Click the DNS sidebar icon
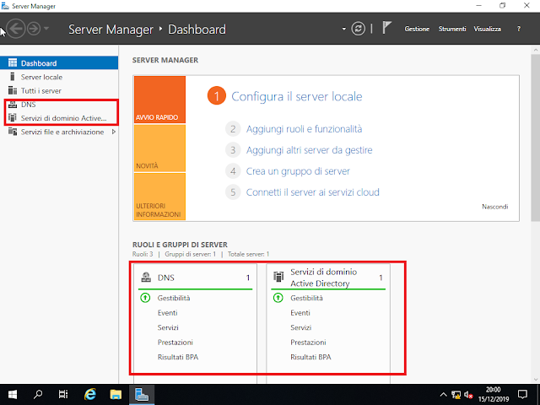This screenshot has width=540, height=405. click(x=13, y=105)
